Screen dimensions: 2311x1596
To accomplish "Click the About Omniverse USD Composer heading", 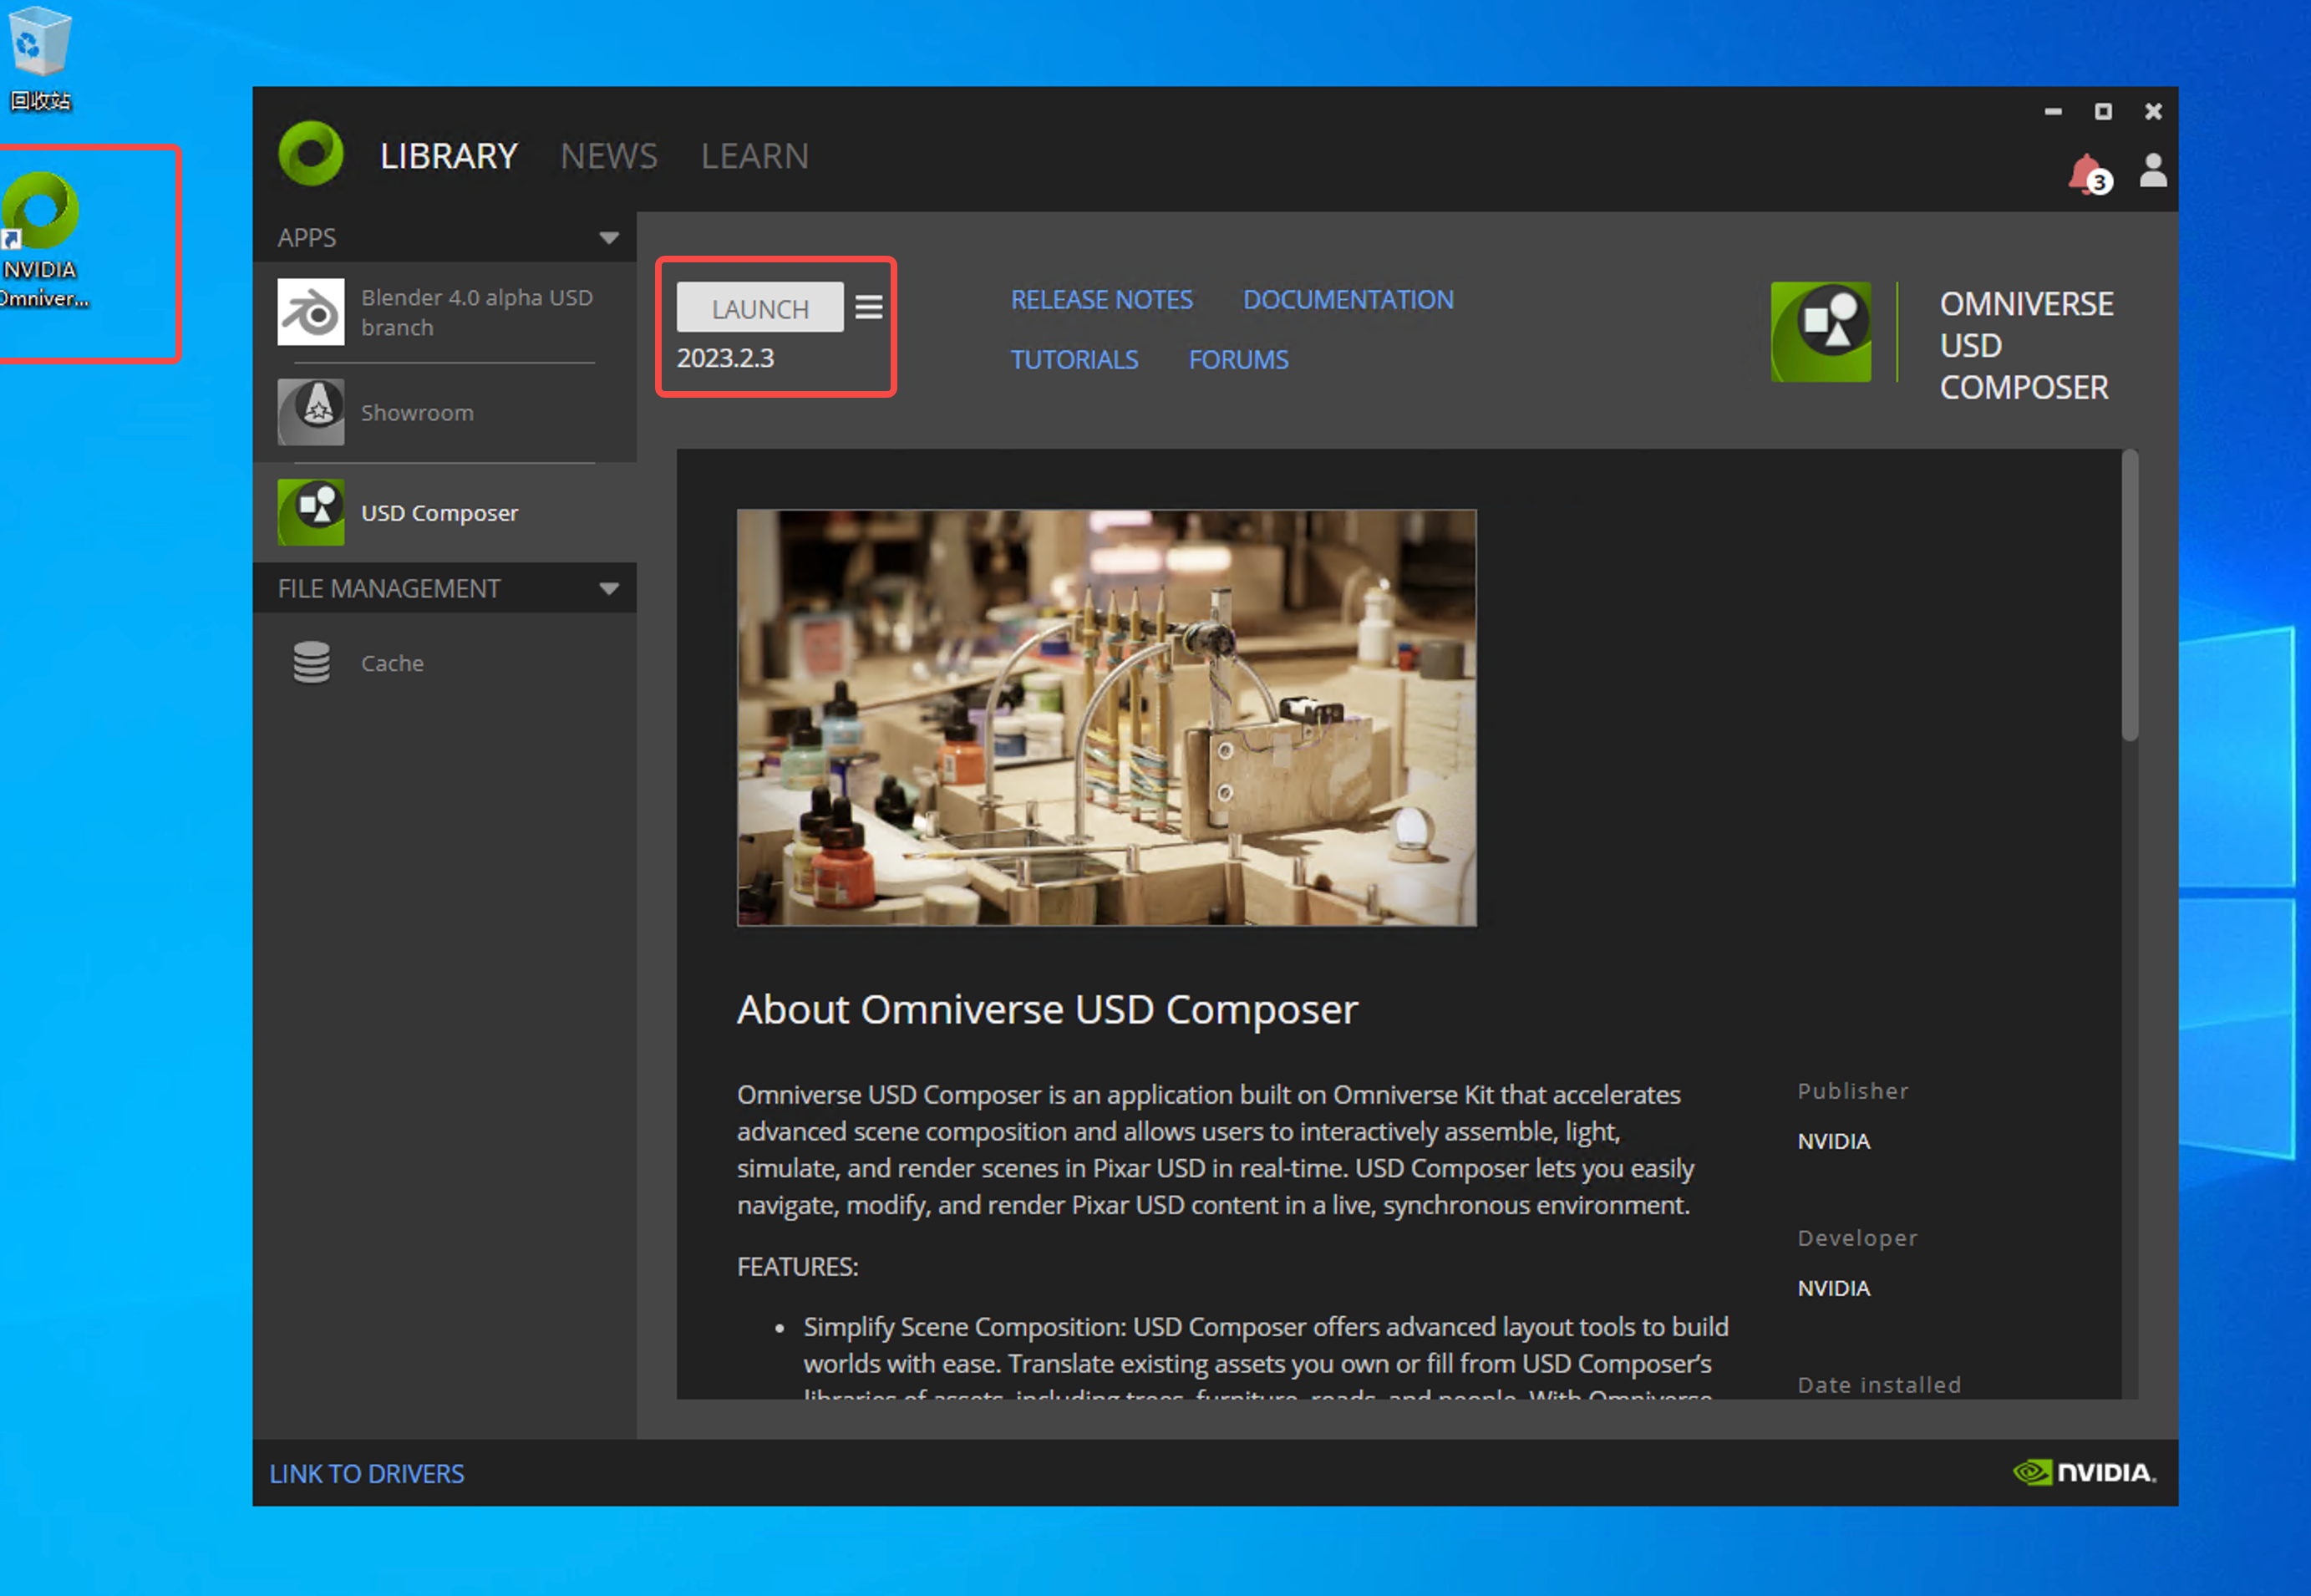I will [1047, 1010].
